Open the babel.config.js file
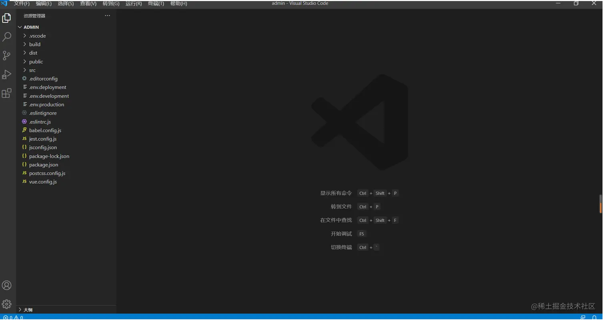Viewport: 605px width, 320px height. (x=66, y=130)
